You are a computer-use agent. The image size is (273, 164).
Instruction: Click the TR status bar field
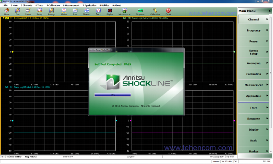pyautogui.click(x=8, y=157)
